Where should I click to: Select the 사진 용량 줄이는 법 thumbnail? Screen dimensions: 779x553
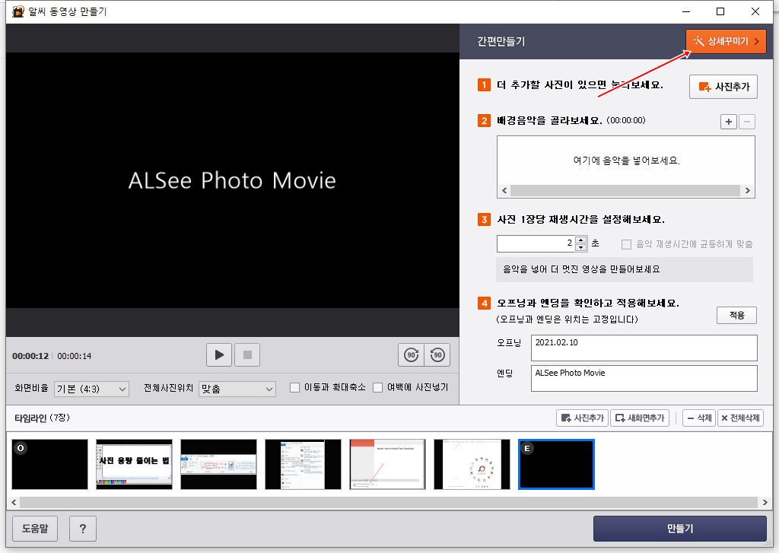[134, 465]
